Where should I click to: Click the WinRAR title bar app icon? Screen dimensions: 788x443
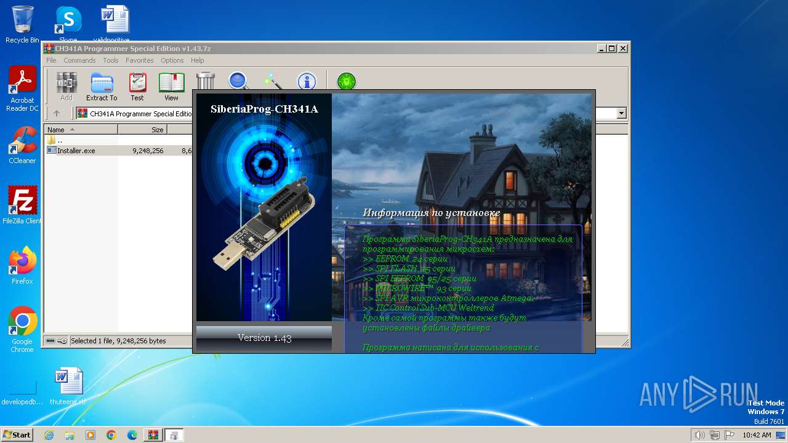click(49, 49)
